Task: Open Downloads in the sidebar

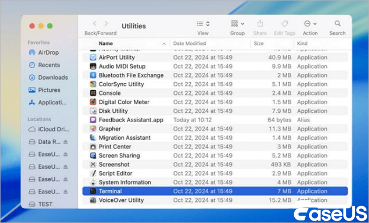Action: tap(48, 77)
